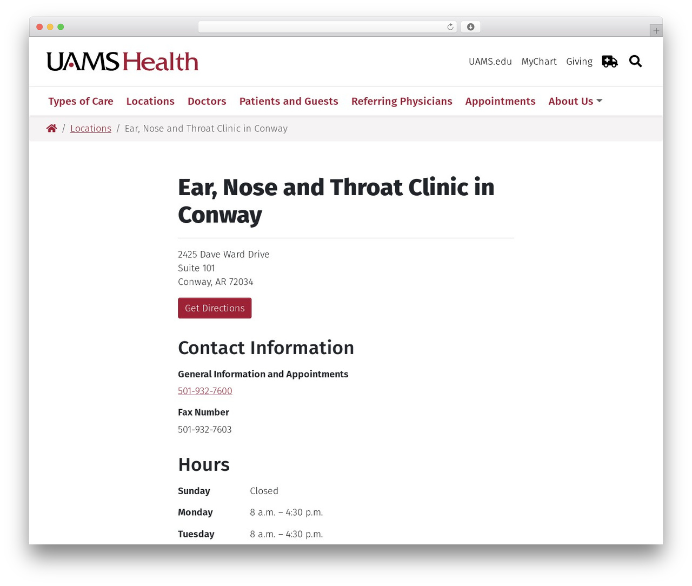Image resolution: width=692 pixels, height=586 pixels.
Task: Click the ambulance emergency icon
Action: [x=610, y=62]
